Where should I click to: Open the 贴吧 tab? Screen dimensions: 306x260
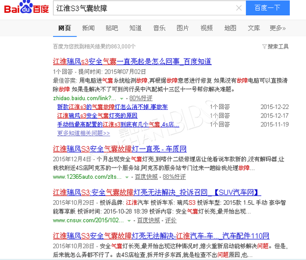112,28
